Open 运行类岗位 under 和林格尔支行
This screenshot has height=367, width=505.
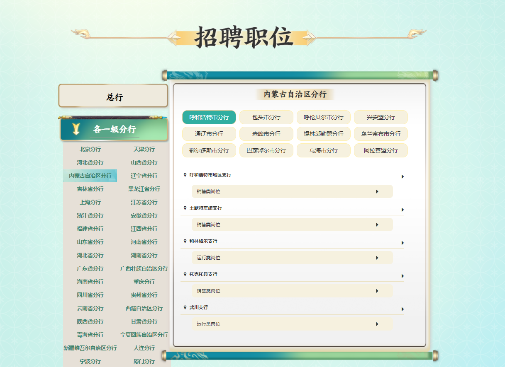pyautogui.click(x=292, y=258)
